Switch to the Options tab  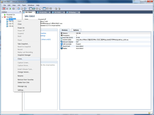(x=76, y=30)
